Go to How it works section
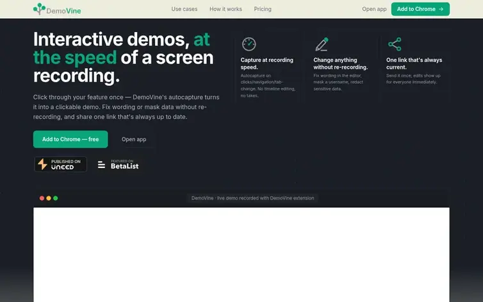This screenshot has width=483, height=302. [x=225, y=9]
